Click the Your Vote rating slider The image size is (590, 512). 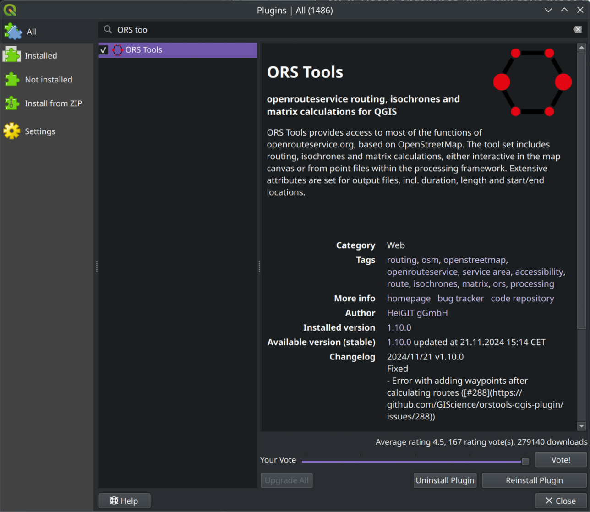(415, 461)
